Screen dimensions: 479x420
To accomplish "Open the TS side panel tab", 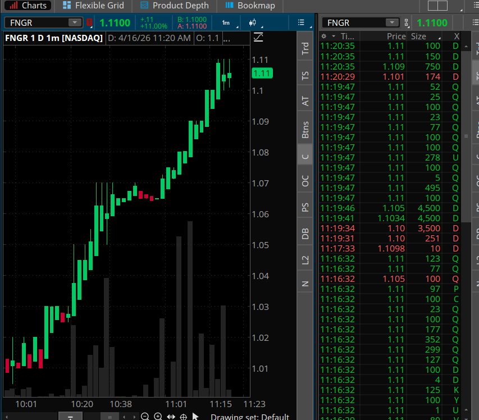I will (305, 75).
